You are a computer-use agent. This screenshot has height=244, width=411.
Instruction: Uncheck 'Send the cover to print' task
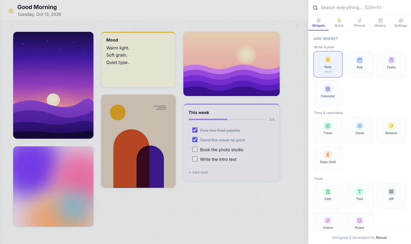pyautogui.click(x=195, y=140)
